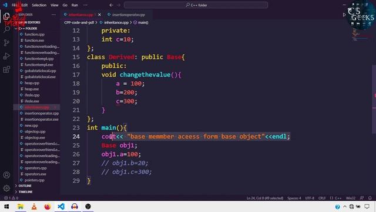Change CRLF line ending setting
The width and height of the screenshot is (376, 212).
point(322,198)
